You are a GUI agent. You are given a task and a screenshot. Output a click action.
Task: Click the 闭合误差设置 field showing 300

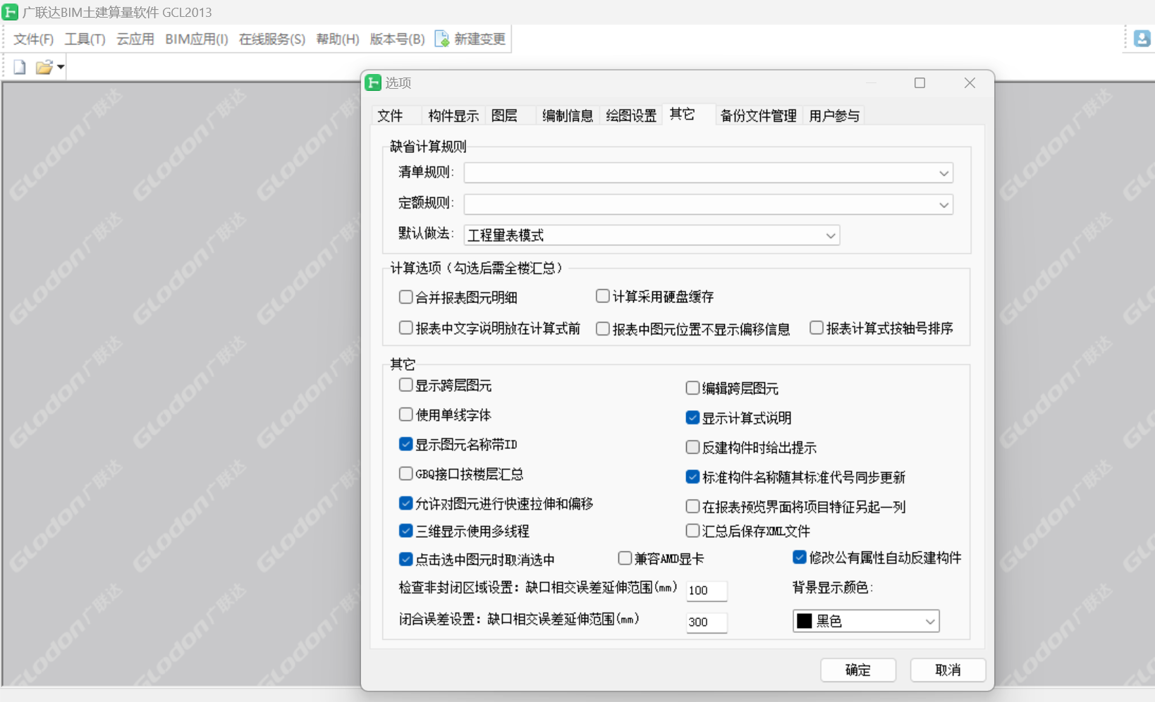click(x=707, y=622)
